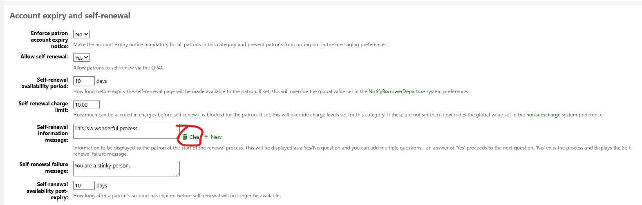Focus the Self-renewal availability period days field
Viewport: 642px width, 205px height.
click(84, 81)
